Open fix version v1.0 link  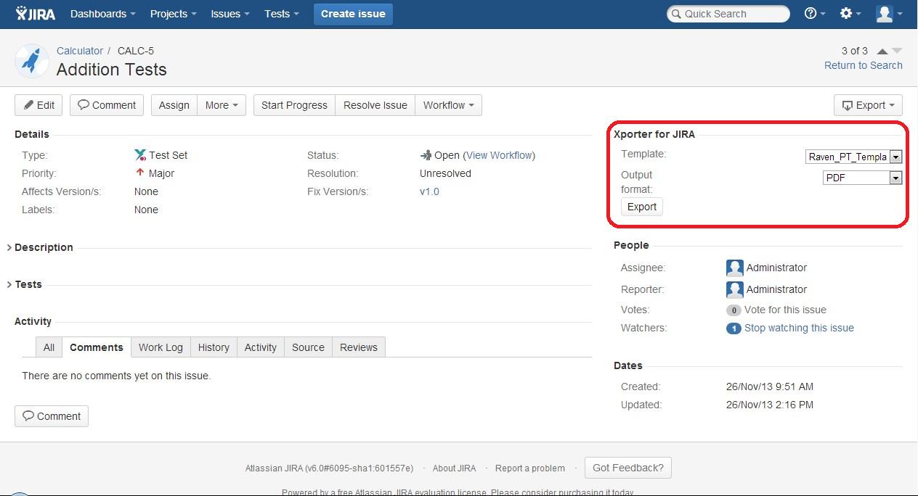pyautogui.click(x=429, y=191)
